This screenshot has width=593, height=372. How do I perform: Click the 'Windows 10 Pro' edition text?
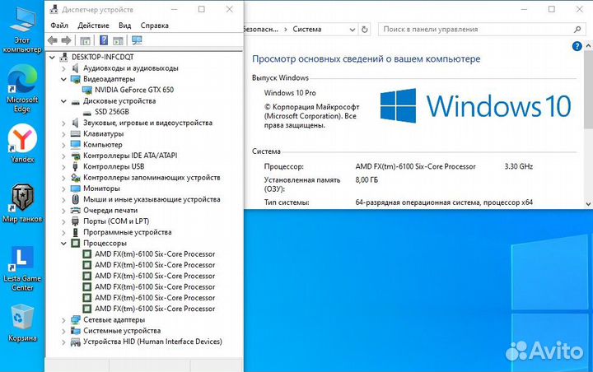[x=290, y=93]
